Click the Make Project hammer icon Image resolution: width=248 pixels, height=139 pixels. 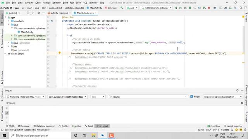point(122,8)
